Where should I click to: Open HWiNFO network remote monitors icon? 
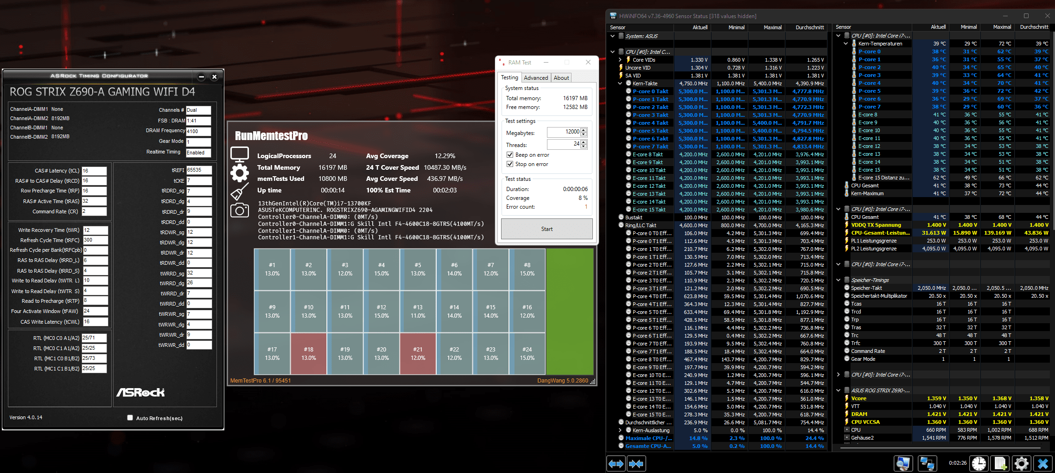927,463
